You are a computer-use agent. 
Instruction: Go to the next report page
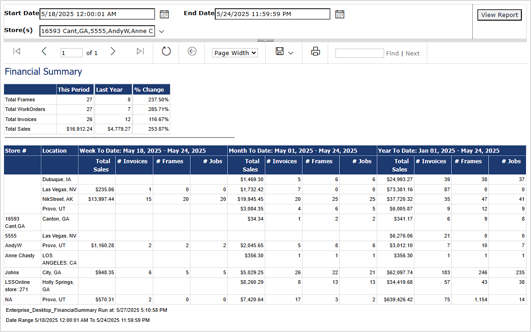(113, 51)
